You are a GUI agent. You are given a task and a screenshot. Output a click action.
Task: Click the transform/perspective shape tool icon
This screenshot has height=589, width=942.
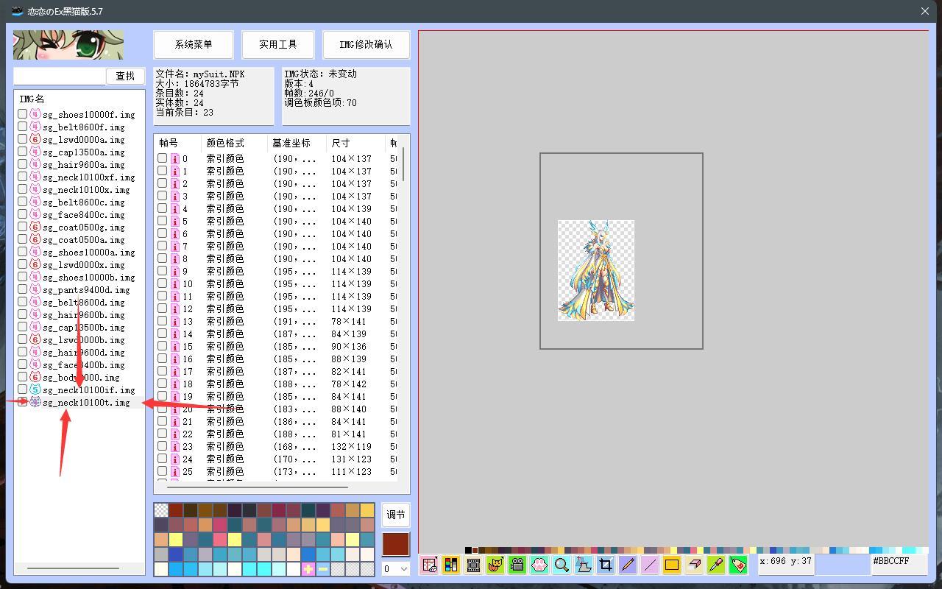[584, 565]
